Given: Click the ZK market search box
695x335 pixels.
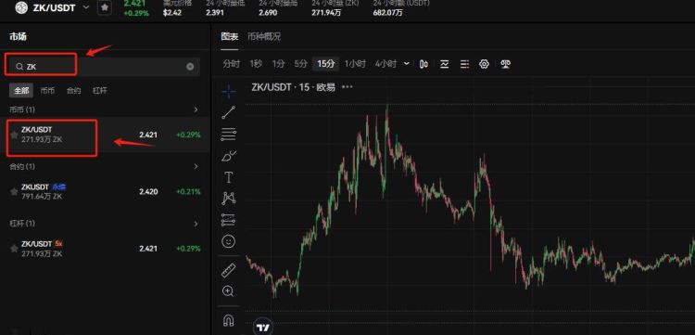Looking at the screenshot, I should (x=102, y=67).
